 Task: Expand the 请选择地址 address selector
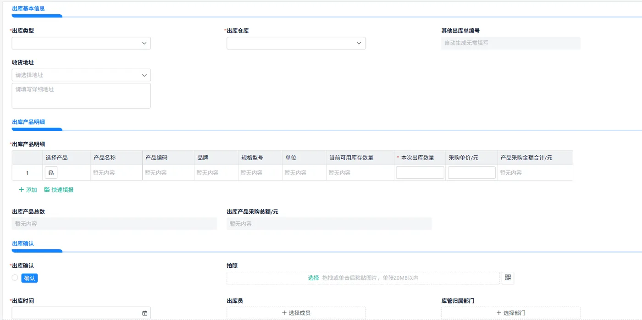(x=81, y=75)
